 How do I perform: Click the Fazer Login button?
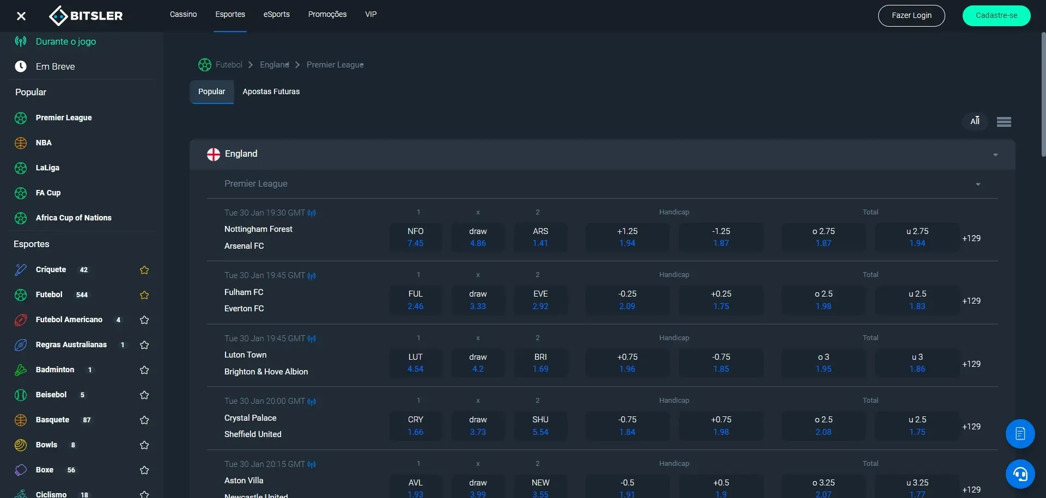(911, 16)
